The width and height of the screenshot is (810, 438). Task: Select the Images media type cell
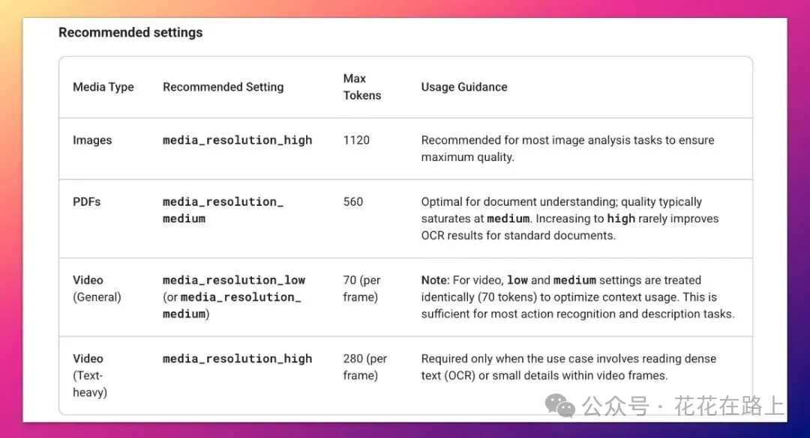point(92,140)
